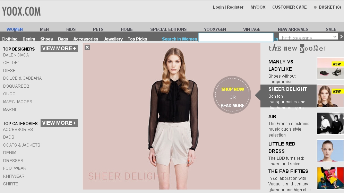Open the SHEER DELIGHT article title

pyautogui.click(x=287, y=89)
